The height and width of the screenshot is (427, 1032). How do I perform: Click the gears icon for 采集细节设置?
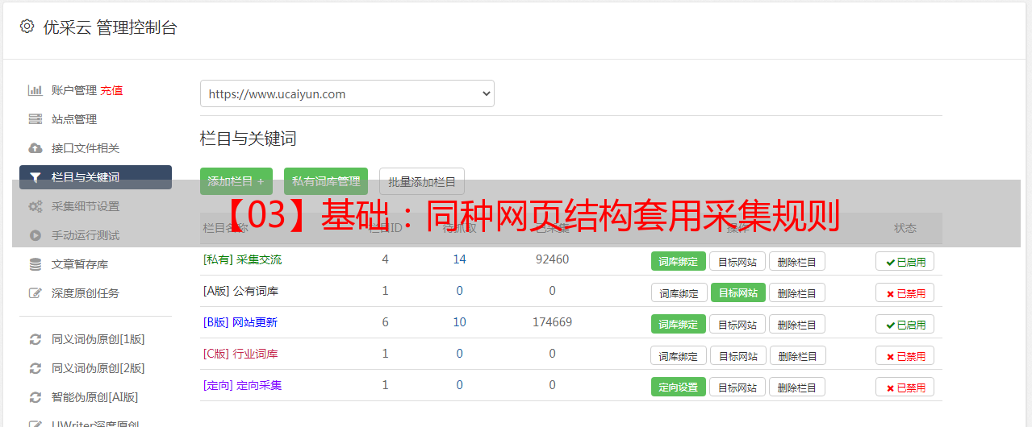[x=35, y=206]
